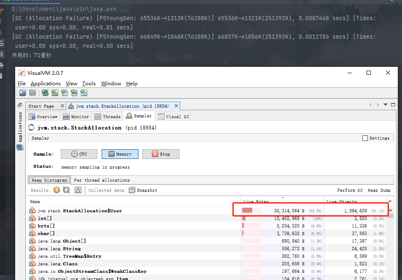Screen dimensions: 402x280
Task: Click the class icon beside java.util.TreeMap$Entry
Action: (x=32, y=256)
